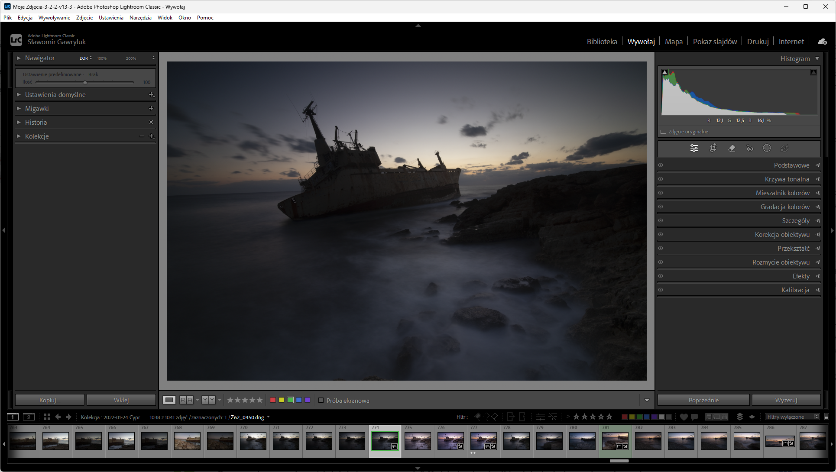This screenshot has height=472, width=836.
Task: Click the Kopiuj... button
Action: (x=49, y=400)
